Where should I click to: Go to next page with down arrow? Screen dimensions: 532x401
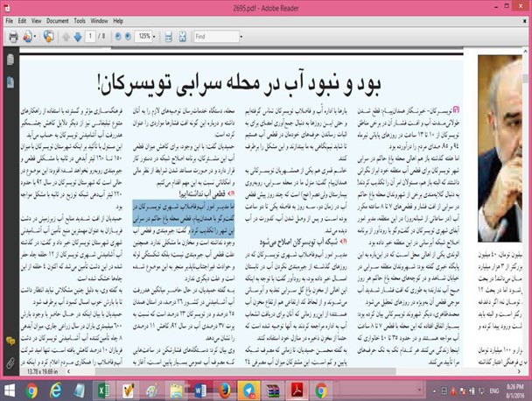78,37
